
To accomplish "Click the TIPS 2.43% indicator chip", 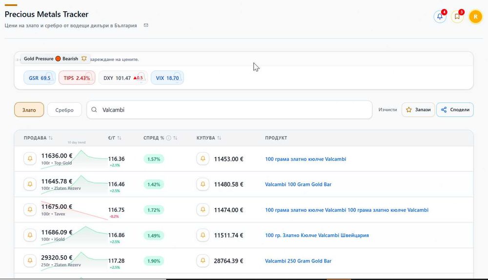I will pyautogui.click(x=77, y=78).
